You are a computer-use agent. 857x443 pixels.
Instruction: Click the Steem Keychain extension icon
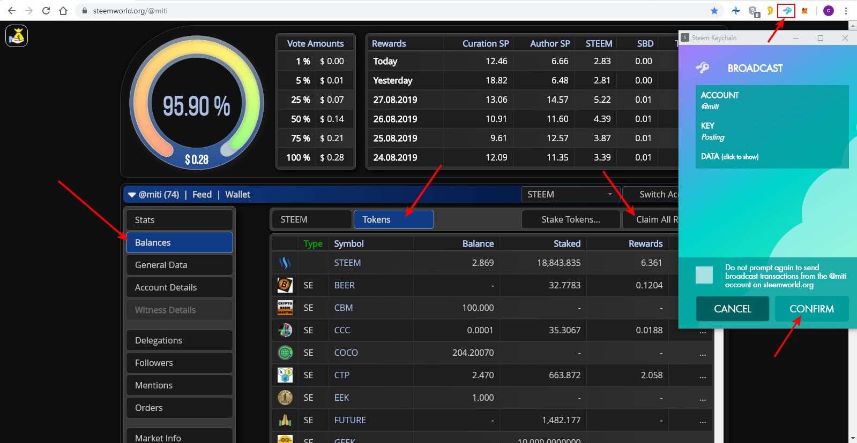point(787,11)
